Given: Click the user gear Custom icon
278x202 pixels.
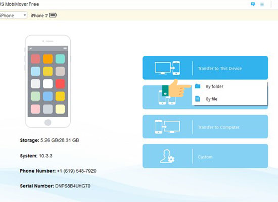Looking at the screenshot, I should [x=167, y=156].
